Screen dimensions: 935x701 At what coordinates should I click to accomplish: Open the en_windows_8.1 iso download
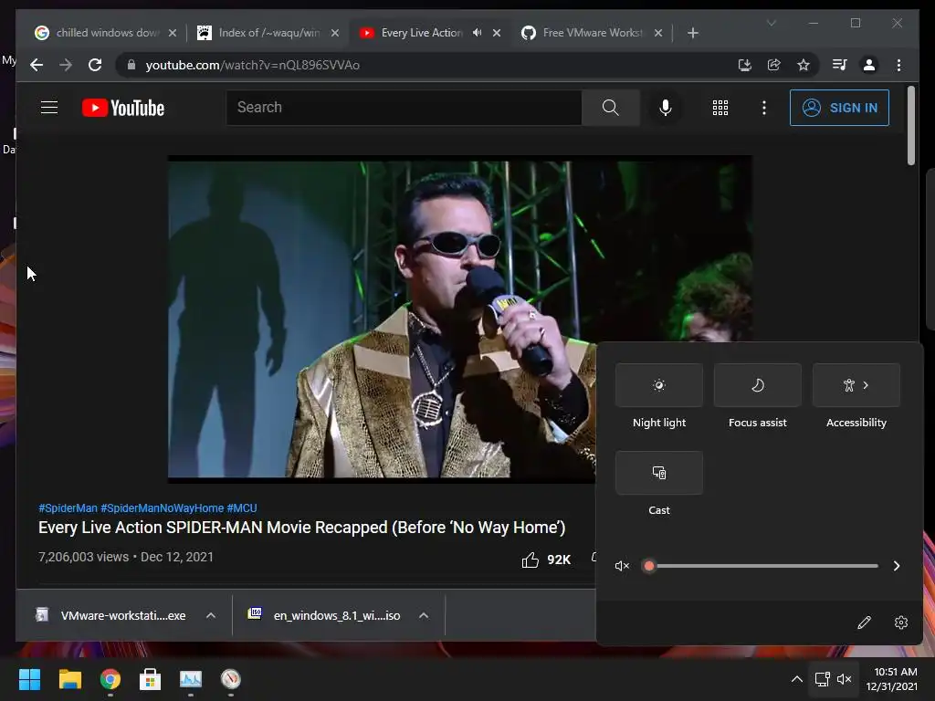pos(324,615)
